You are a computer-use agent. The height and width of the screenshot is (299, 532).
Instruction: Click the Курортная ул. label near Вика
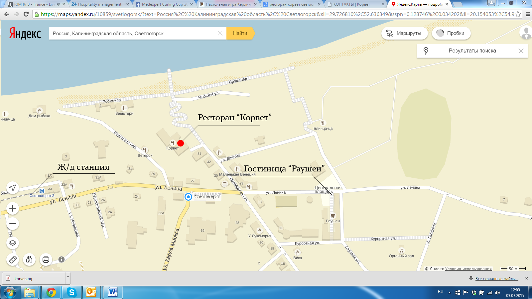click(307, 243)
